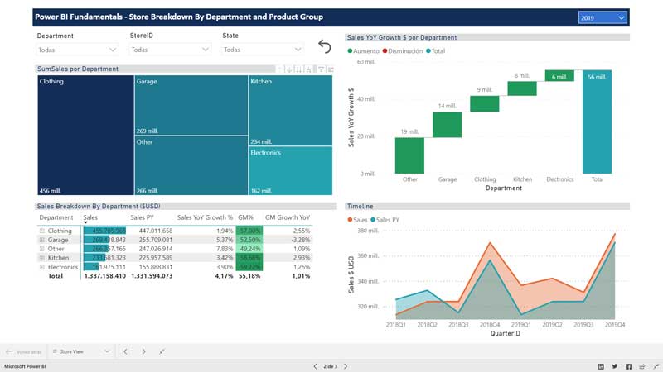This screenshot has width=663, height=372.
Task: Expand the Garage department row
Action: point(41,240)
